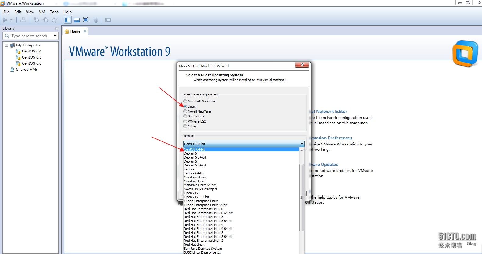Click the console view toolbar icon

click(x=108, y=20)
